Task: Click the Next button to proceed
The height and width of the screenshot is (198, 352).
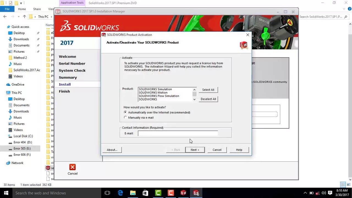Action: [x=195, y=150]
